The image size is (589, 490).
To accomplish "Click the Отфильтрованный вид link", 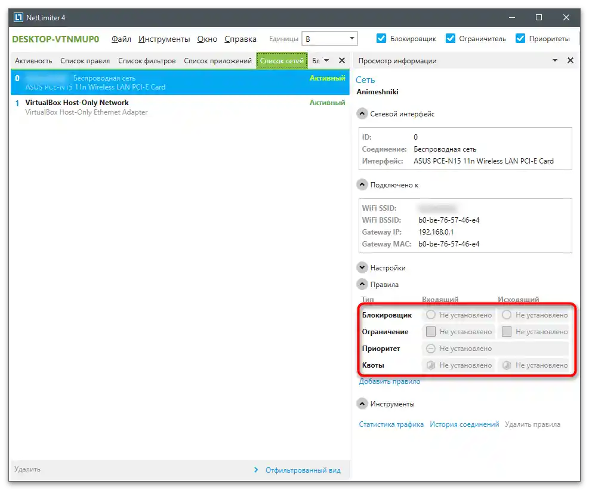I will [303, 470].
